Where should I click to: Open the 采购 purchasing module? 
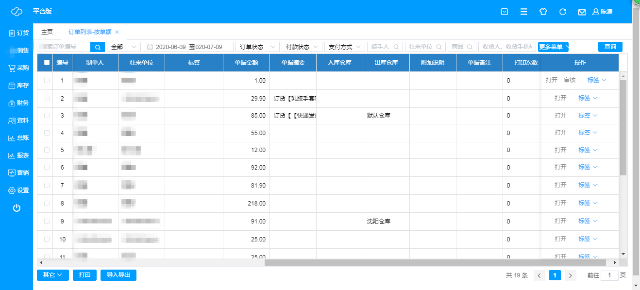point(18,68)
